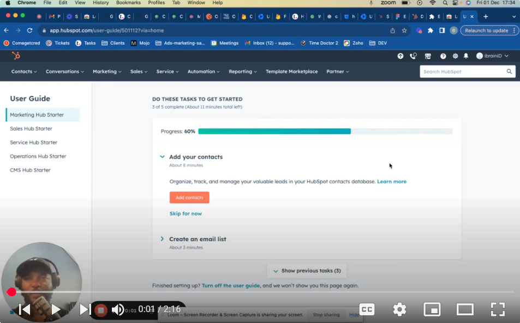This screenshot has height=323, width=520.
Task: Open the Partner dropdown menu
Action: point(337,71)
